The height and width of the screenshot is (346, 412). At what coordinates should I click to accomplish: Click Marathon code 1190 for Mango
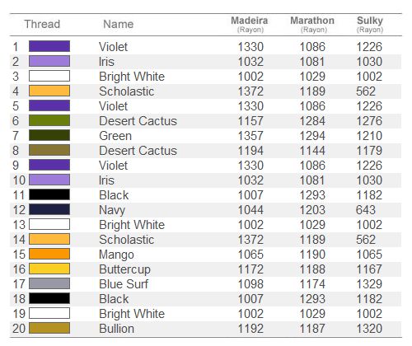click(312, 255)
